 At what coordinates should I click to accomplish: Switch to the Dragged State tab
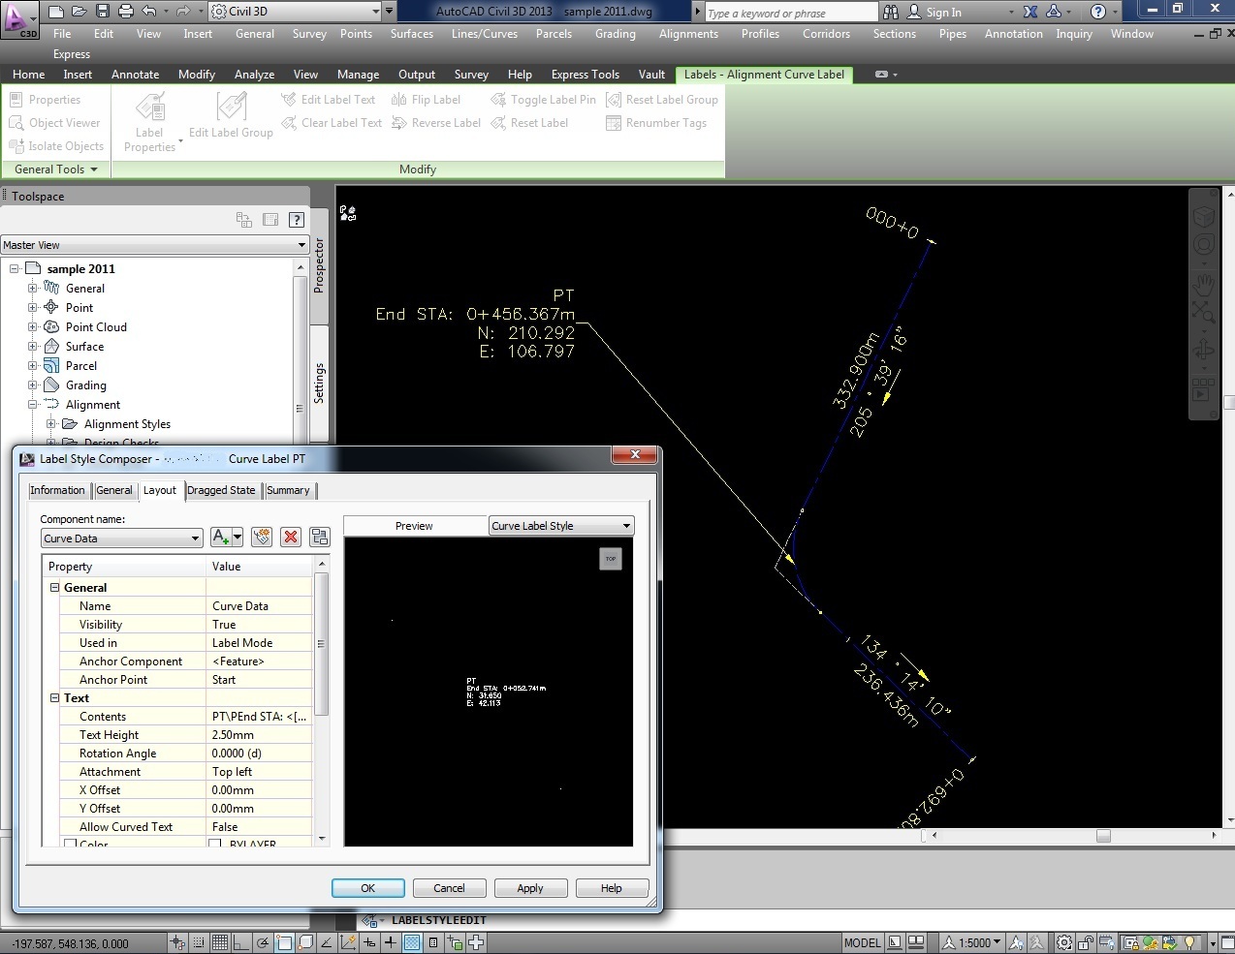click(221, 490)
